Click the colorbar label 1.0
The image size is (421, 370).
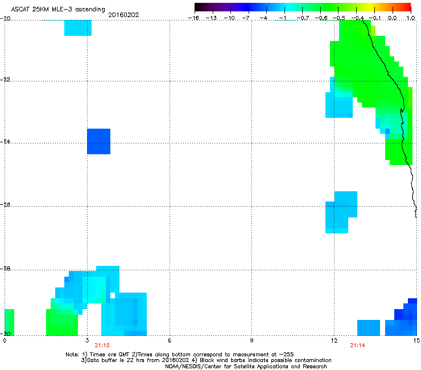pos(411,18)
